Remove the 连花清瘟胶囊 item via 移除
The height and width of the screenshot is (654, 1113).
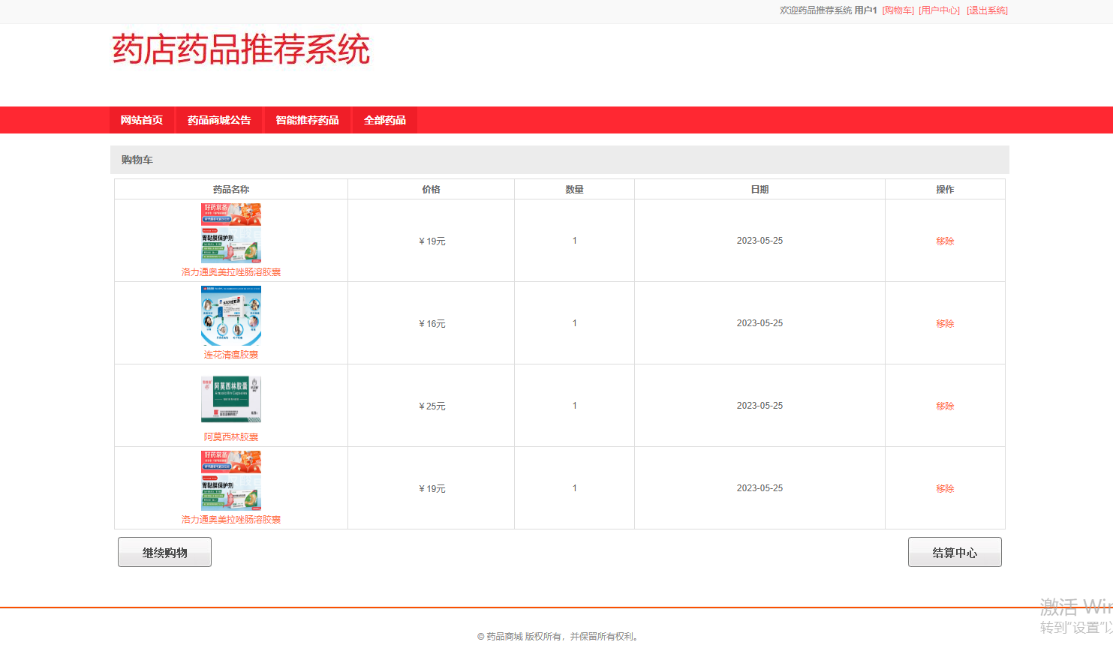945,324
